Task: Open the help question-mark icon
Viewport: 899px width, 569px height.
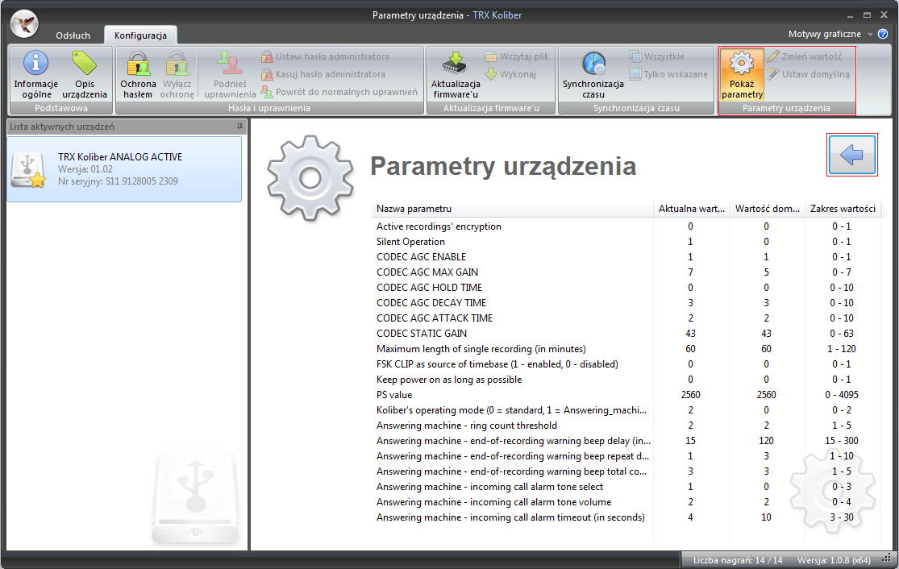Action: pyautogui.click(x=883, y=34)
